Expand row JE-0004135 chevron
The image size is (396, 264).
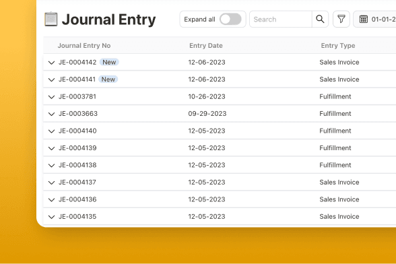click(51, 217)
